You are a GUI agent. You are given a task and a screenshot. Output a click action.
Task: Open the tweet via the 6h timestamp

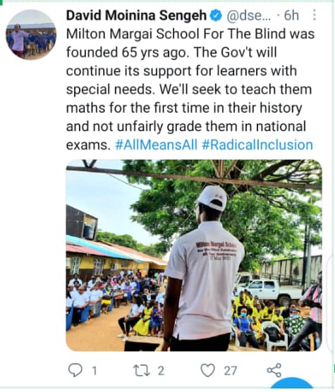pyautogui.click(x=291, y=16)
